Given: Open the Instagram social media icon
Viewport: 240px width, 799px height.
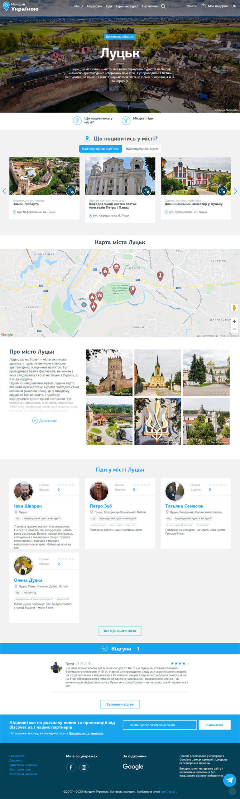Looking at the screenshot, I should pyautogui.click(x=84, y=767).
